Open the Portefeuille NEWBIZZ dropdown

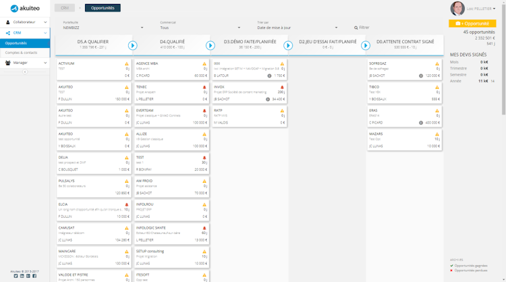[x=103, y=28]
